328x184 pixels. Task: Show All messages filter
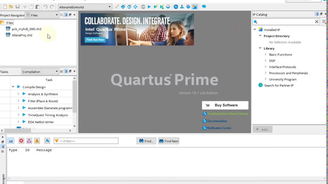(x=11, y=141)
